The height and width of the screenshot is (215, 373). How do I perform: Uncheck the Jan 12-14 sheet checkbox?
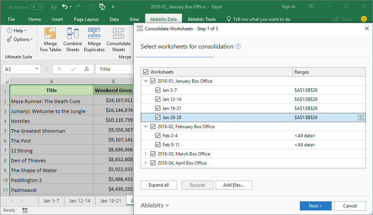158,99
